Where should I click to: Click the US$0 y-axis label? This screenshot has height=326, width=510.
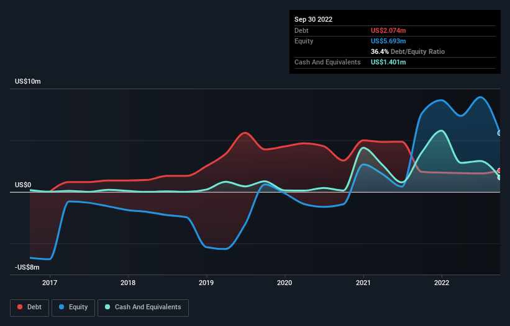click(x=23, y=185)
